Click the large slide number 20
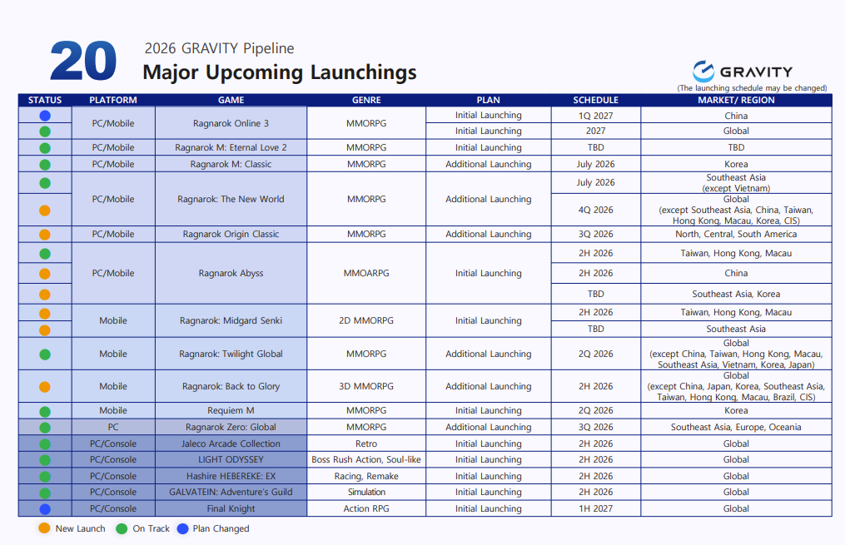The image size is (845, 545). pos(83,61)
